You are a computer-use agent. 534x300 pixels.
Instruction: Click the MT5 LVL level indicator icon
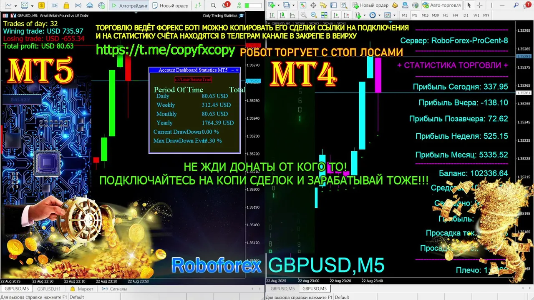click(239, 5)
